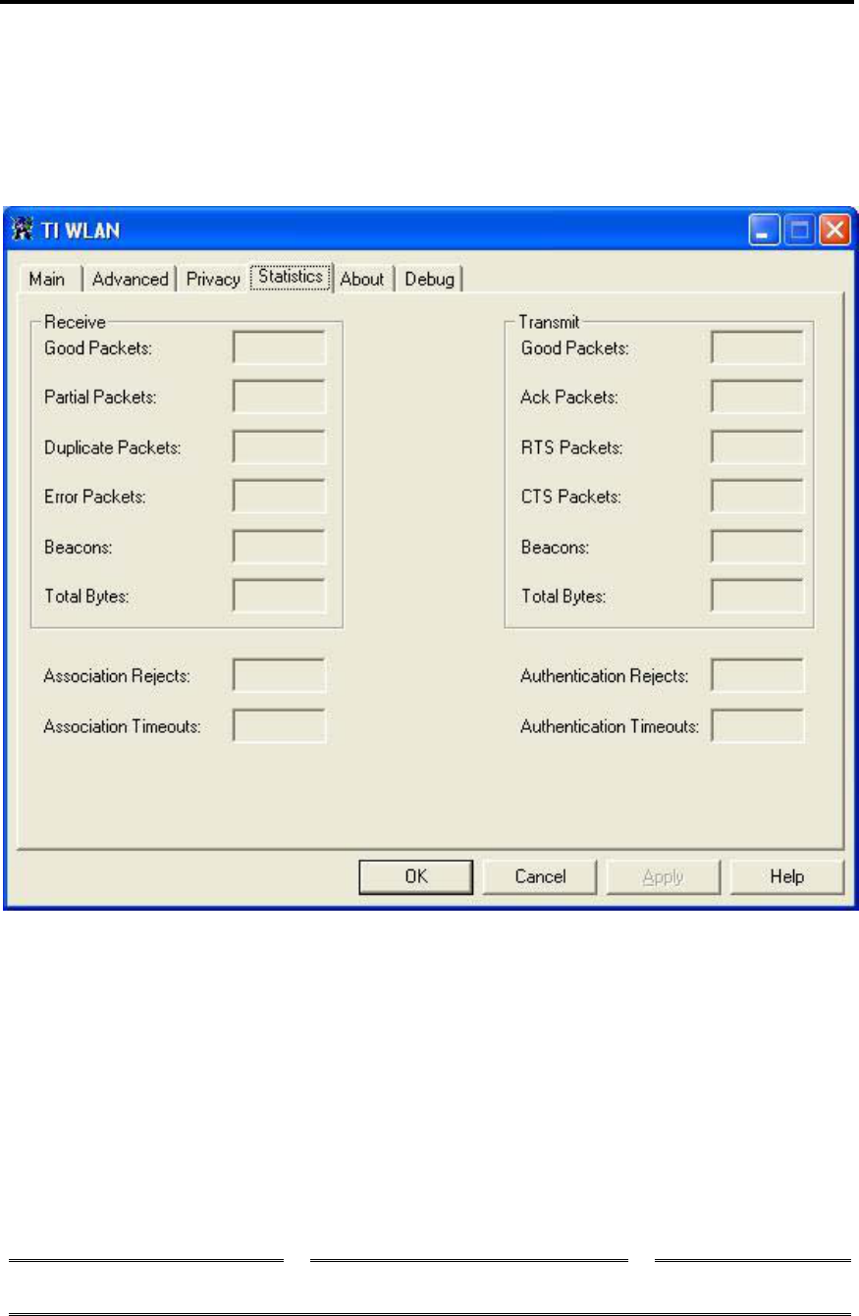
Task: Click the 'Error Packets:' label
Action: [x=94, y=497]
